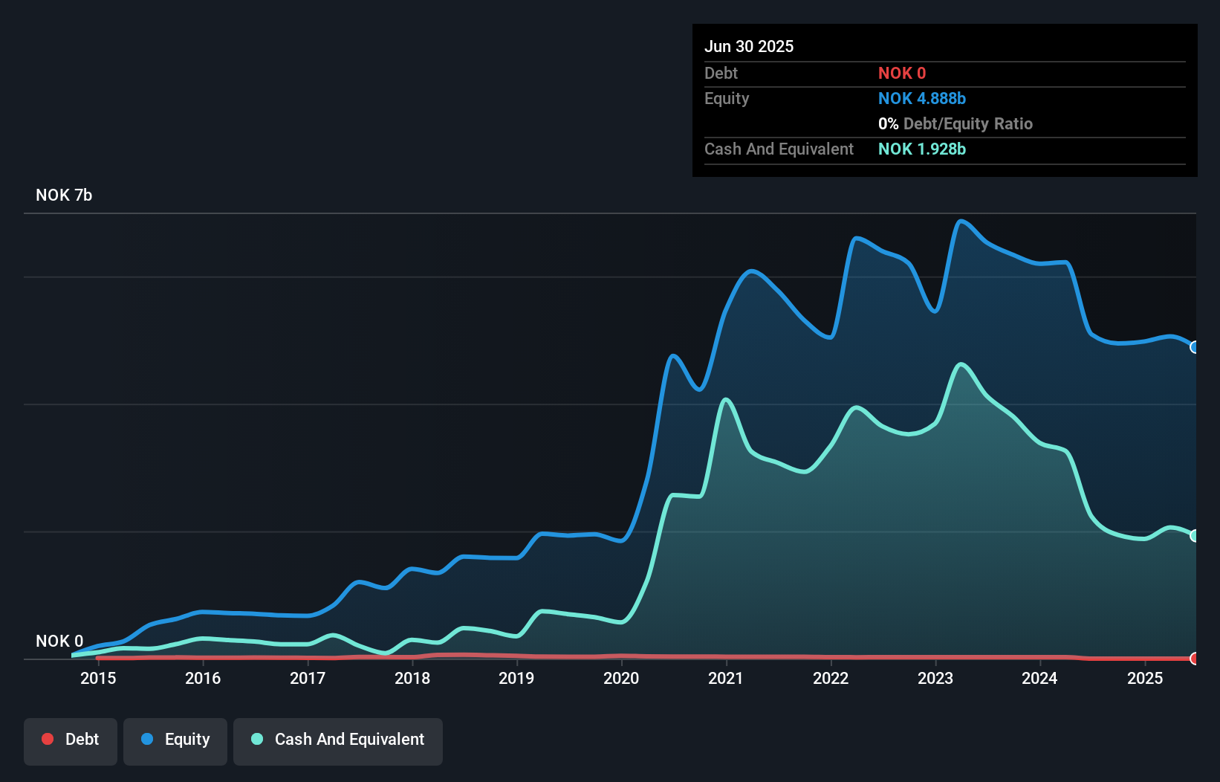Viewport: 1220px width, 782px height.
Task: Click the 2021 x-axis label
Action: click(x=726, y=678)
